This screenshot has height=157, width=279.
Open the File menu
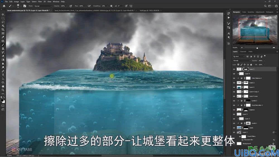click(6, 1)
